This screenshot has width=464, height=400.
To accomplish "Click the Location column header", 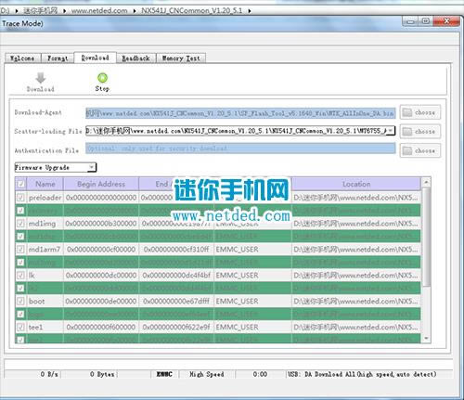I will pyautogui.click(x=356, y=184).
